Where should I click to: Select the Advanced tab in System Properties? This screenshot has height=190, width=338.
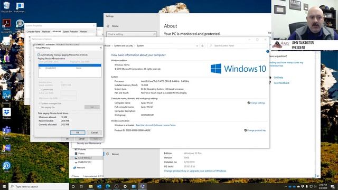(x=57, y=32)
